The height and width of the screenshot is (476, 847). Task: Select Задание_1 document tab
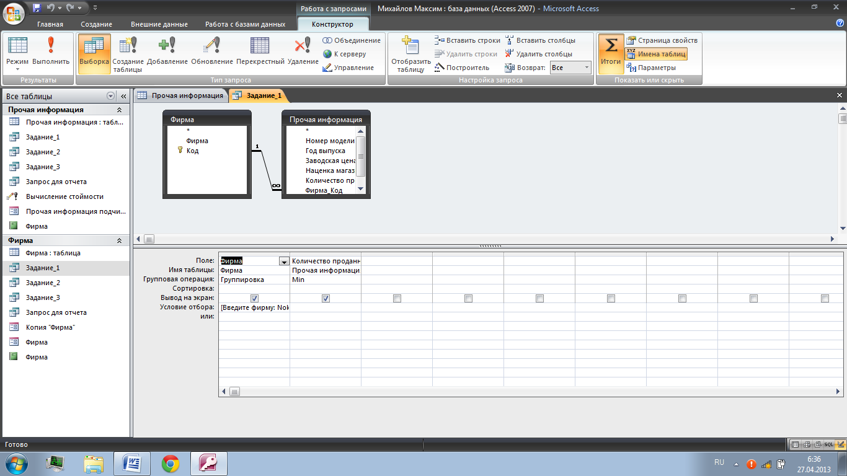pyautogui.click(x=257, y=95)
